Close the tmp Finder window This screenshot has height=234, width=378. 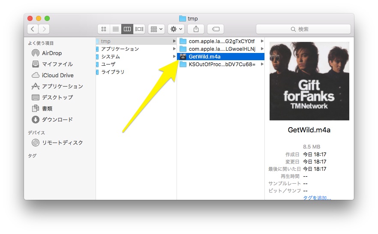(30, 18)
